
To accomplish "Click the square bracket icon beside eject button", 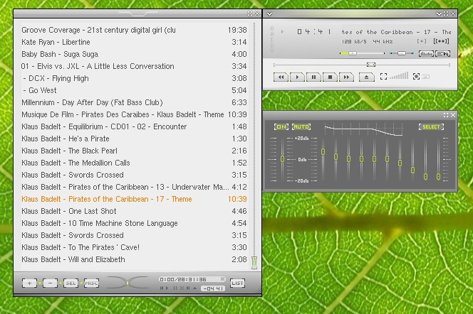I will tap(383, 77).
